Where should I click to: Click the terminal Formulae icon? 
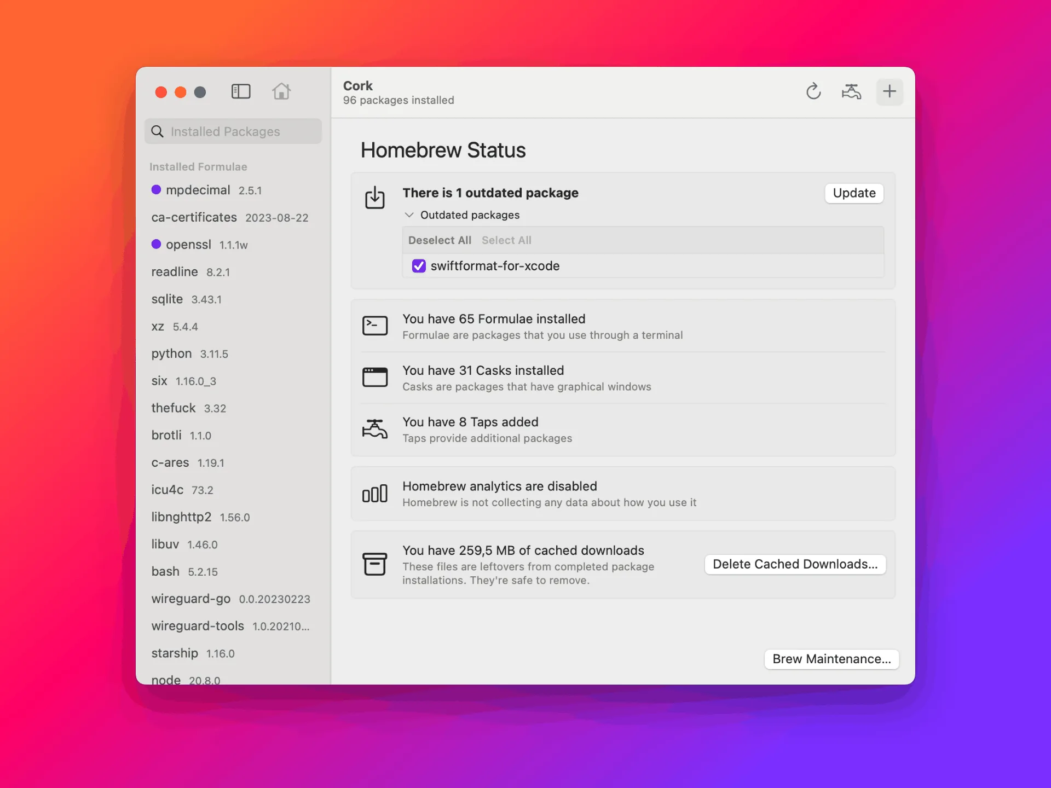pos(375,326)
